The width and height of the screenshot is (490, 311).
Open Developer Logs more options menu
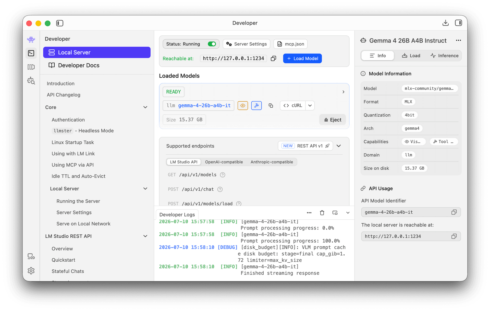(x=309, y=213)
